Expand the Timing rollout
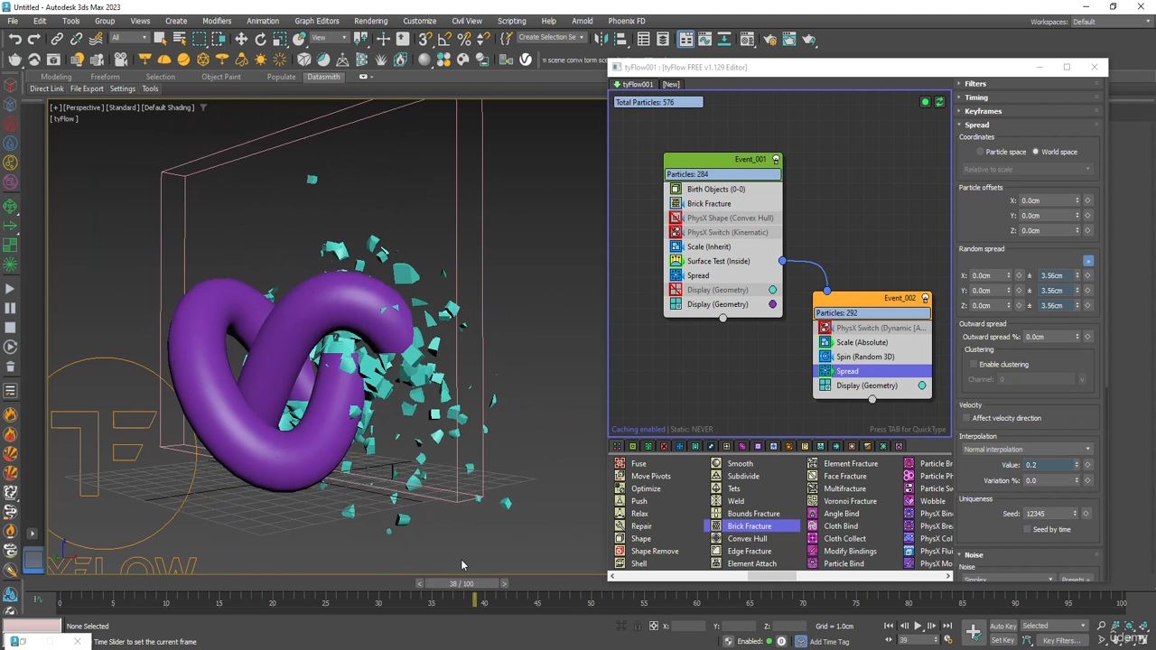Viewport: 1156px width, 650px height. pyautogui.click(x=1029, y=97)
